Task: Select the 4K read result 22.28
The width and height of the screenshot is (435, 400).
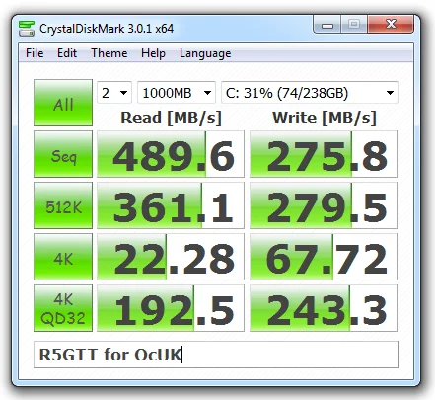Action: (171, 257)
